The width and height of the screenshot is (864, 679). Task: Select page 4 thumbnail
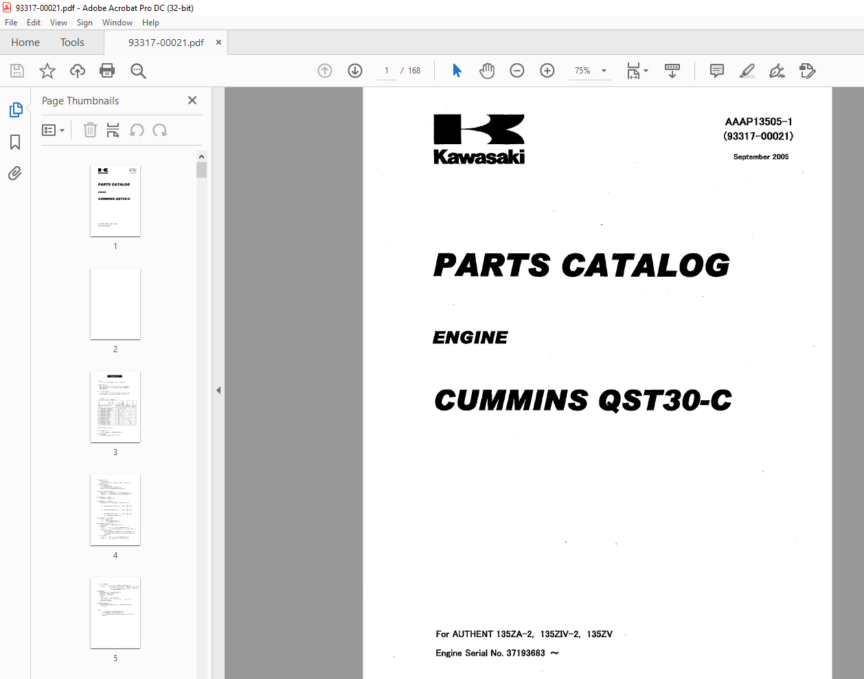pos(115,510)
